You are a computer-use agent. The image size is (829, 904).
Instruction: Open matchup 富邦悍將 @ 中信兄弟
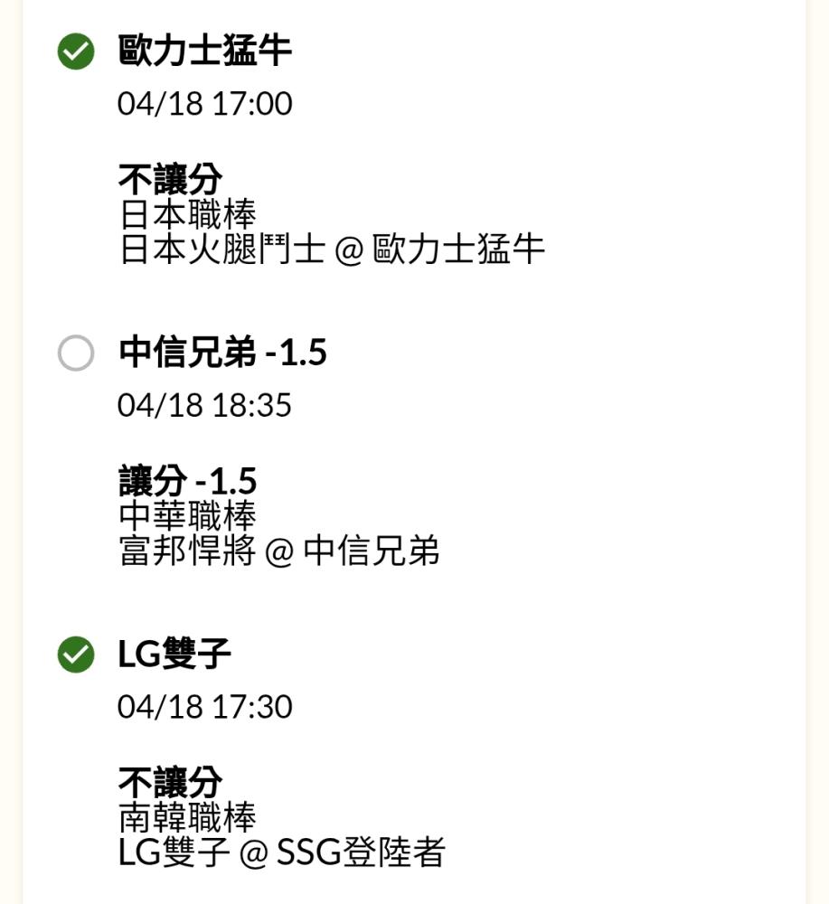point(279,551)
